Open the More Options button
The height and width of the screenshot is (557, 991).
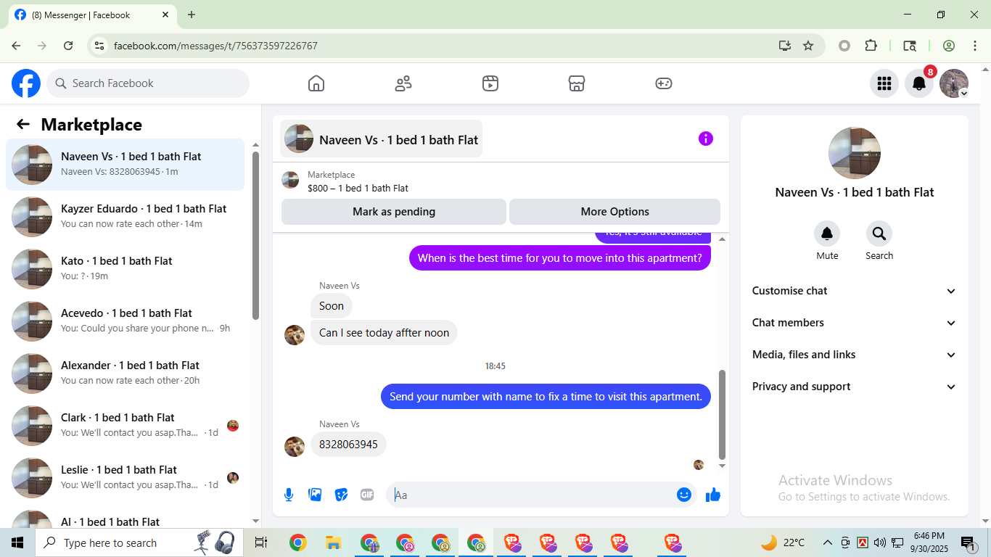click(x=615, y=212)
